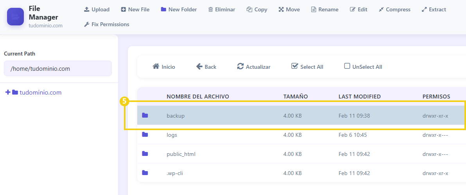Select the .wp-cli folder name
The image size is (466, 195).
tap(175, 173)
